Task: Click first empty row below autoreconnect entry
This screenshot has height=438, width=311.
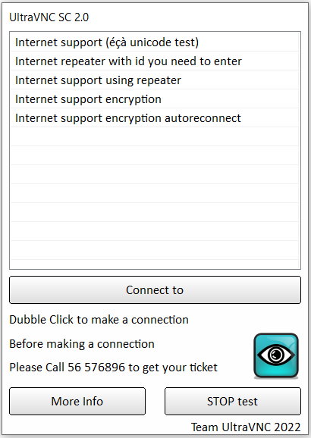Action: [x=155, y=137]
